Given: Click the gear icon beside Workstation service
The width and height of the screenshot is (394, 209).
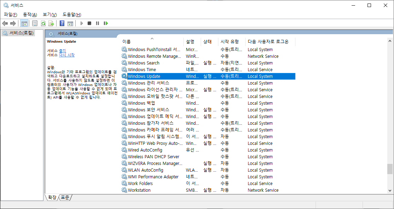Looking at the screenshot, I should pyautogui.click(x=124, y=190).
